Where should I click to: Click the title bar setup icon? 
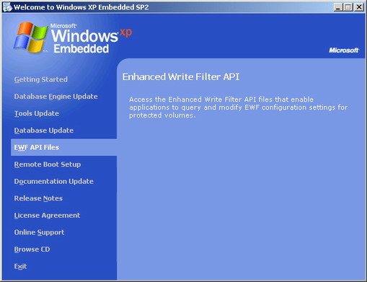[x=7, y=7]
